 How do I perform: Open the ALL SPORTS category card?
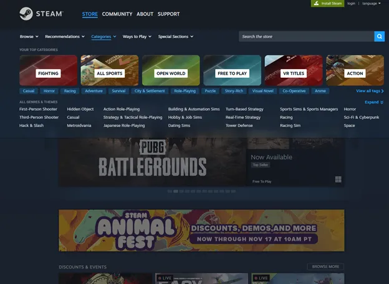click(110, 70)
